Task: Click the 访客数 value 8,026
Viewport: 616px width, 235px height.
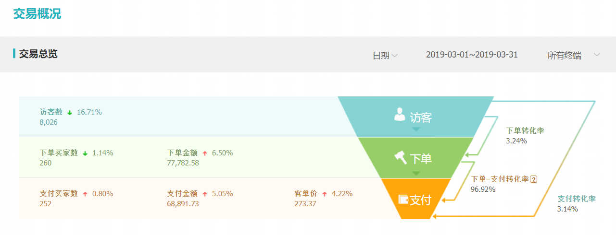Action: [49, 122]
